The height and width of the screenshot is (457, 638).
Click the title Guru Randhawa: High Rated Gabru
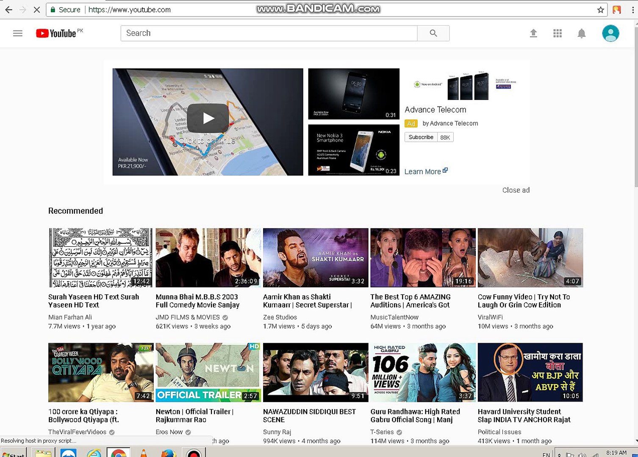pyautogui.click(x=415, y=416)
